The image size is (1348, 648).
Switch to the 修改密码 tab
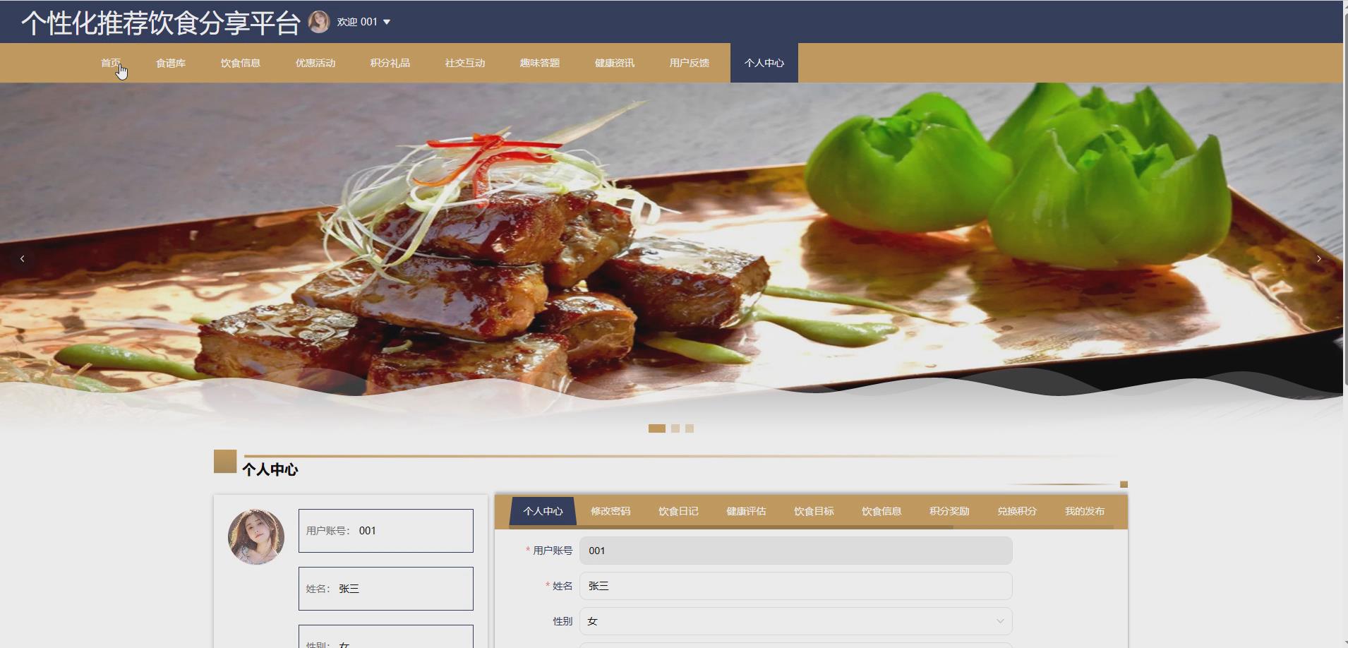point(610,511)
